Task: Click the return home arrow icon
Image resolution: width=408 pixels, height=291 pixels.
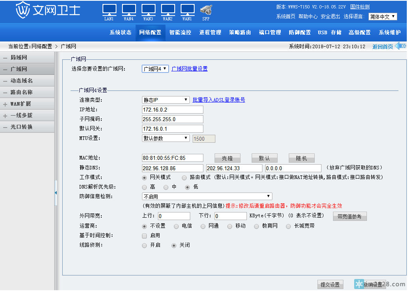Action: (400, 46)
